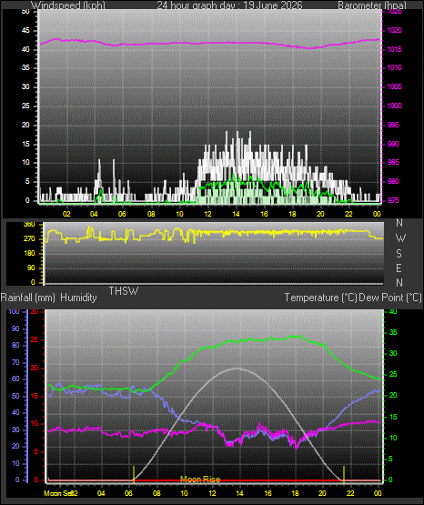Click the 270 value on wind direction axis
424x505 pixels.
(29, 239)
